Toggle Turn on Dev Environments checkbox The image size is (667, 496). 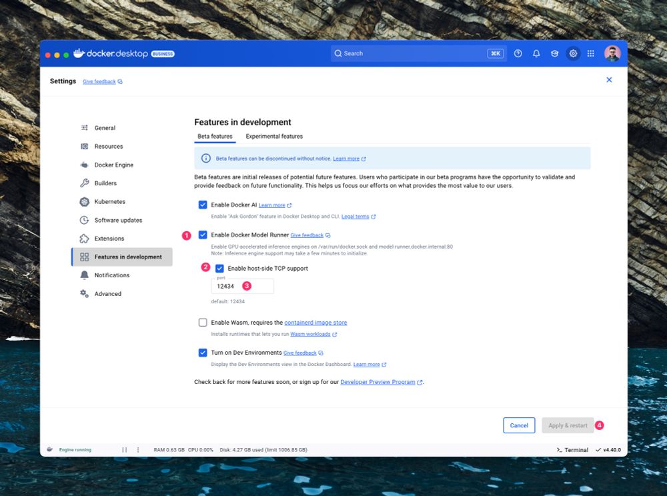point(203,353)
